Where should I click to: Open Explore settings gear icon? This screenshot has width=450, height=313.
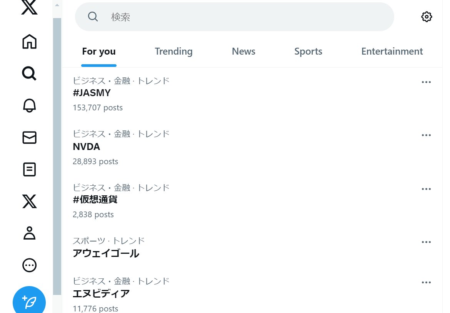pyautogui.click(x=427, y=17)
